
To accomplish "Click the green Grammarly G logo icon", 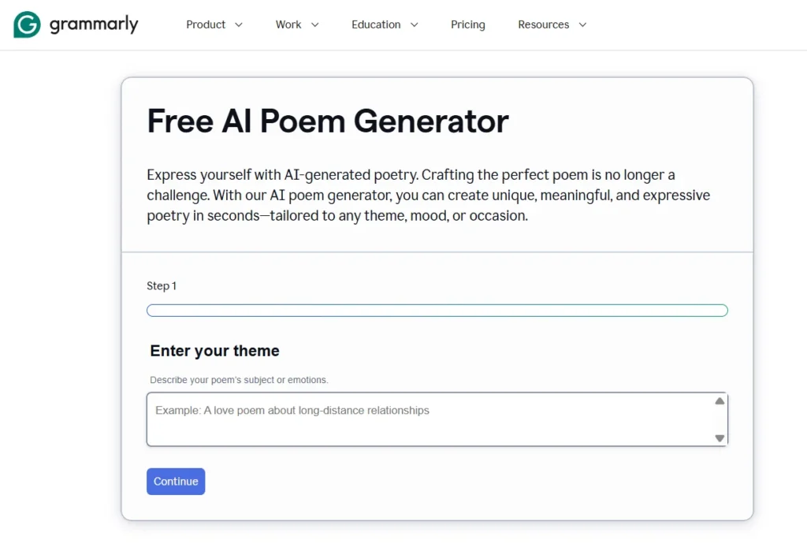I will pyautogui.click(x=27, y=24).
